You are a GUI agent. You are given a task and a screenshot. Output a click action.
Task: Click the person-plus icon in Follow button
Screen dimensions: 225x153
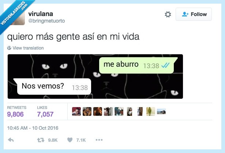tap(185, 14)
